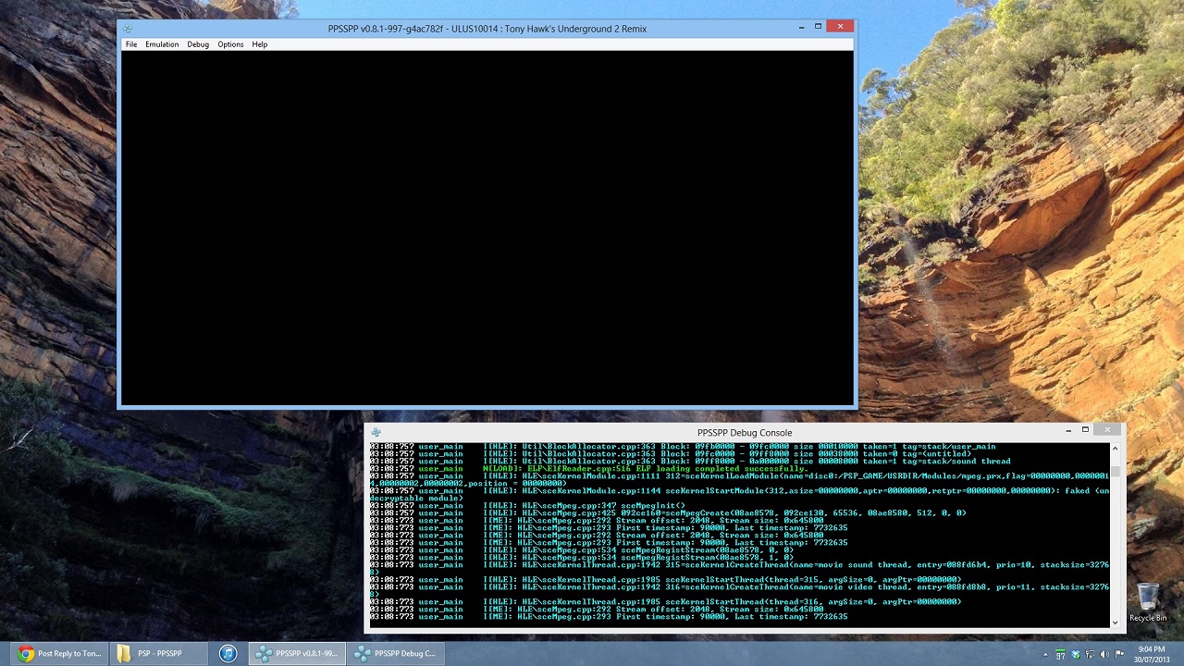
Task: Click the PPSSPP icon in main window title bar
Action: point(128,29)
